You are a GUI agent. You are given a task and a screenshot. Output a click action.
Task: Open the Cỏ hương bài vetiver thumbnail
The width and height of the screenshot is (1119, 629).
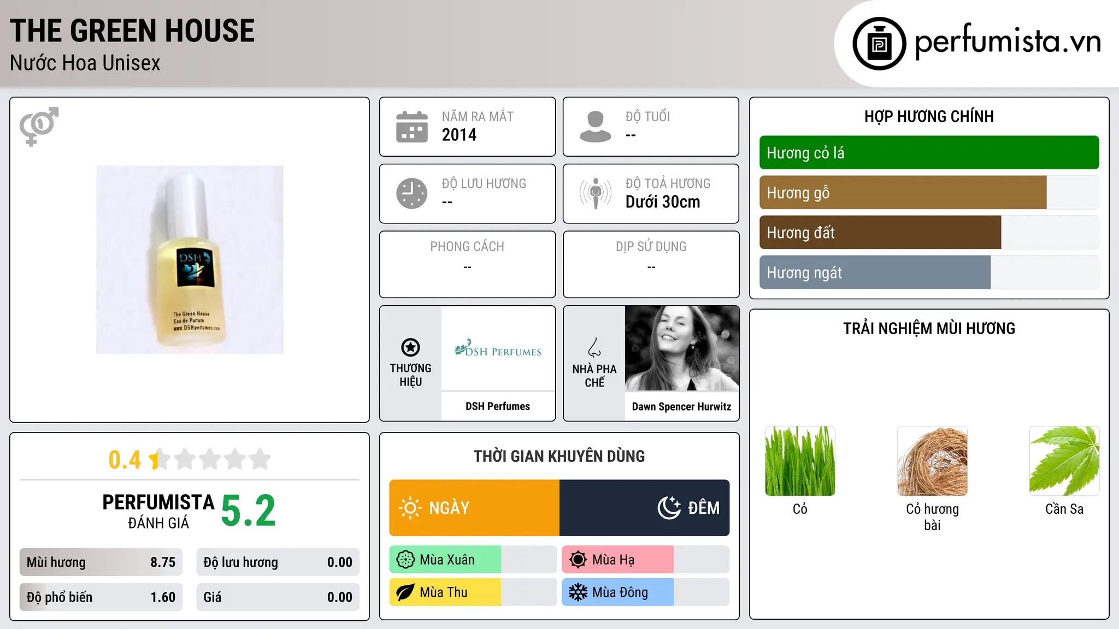[932, 461]
